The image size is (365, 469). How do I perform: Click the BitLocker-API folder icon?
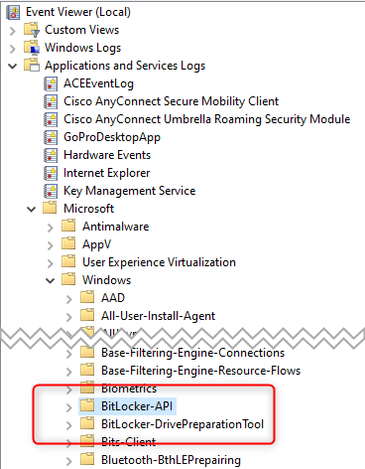coord(87,405)
